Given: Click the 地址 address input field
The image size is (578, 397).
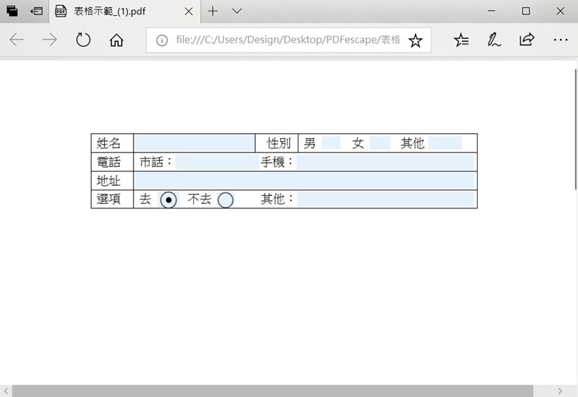Looking at the screenshot, I should 304,181.
